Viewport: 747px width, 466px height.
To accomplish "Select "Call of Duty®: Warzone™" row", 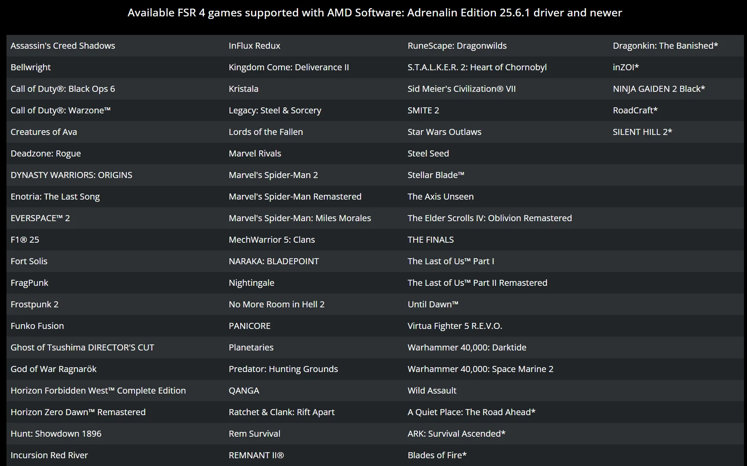I will pos(61,110).
